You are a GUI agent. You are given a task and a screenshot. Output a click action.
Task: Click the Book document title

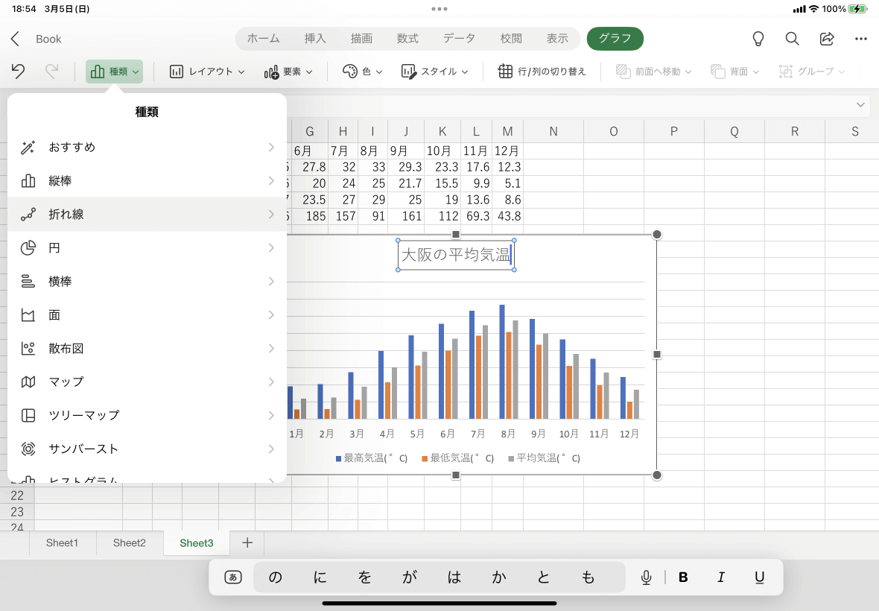coord(48,39)
